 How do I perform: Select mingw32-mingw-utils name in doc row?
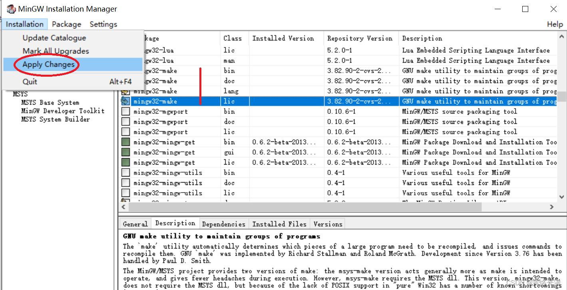(168, 183)
